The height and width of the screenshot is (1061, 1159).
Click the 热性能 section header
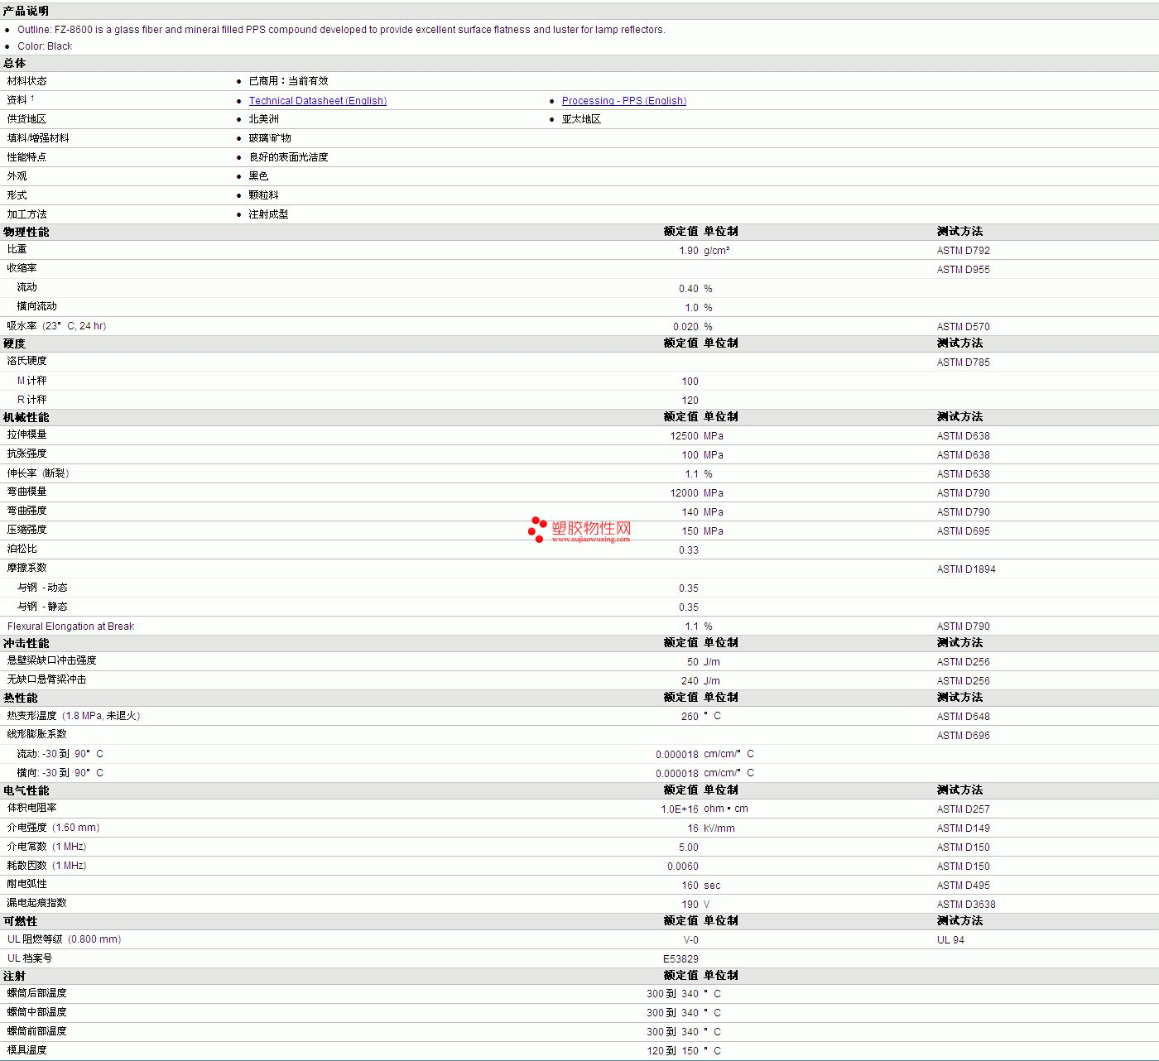(20, 698)
